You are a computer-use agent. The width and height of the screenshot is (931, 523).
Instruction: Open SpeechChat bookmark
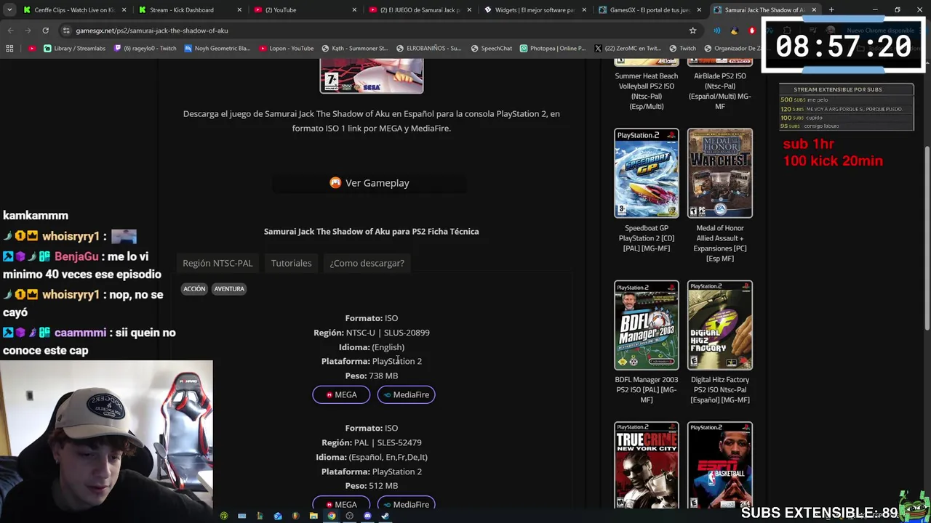coord(491,48)
